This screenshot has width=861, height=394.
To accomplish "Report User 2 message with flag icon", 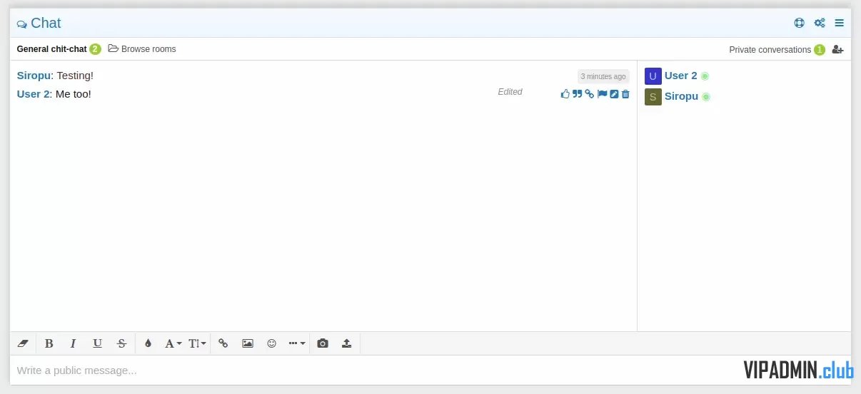I will click(x=602, y=94).
